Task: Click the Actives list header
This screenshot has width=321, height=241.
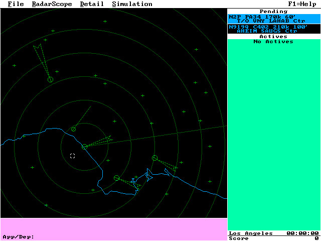Action: (273, 37)
